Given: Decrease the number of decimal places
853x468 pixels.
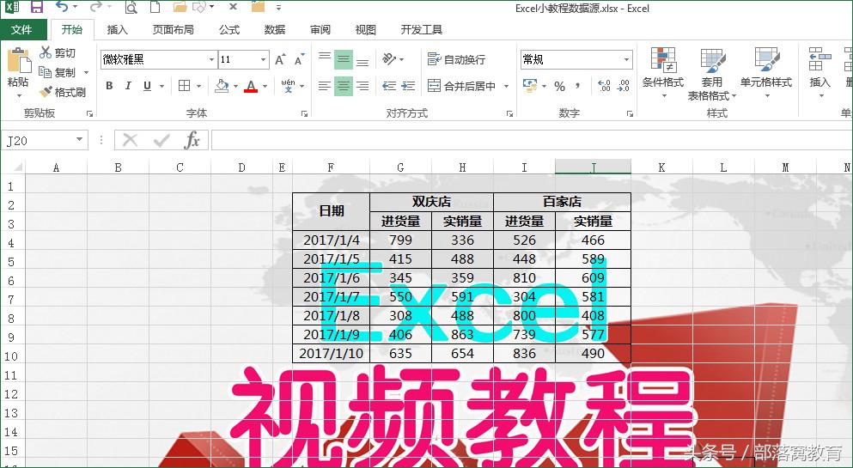Looking at the screenshot, I should point(624,86).
